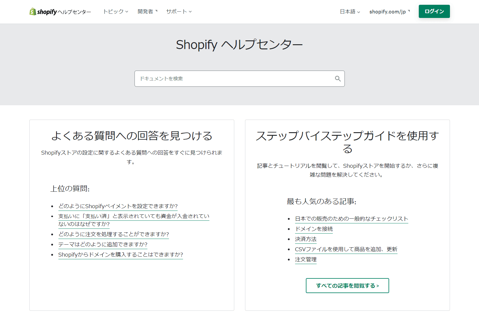
Task: Focus the ドキュメントを検索 search field
Action: [x=239, y=79]
